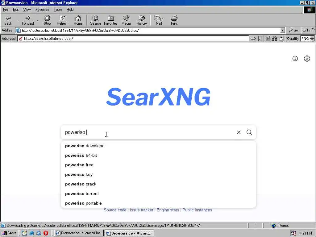Click the binoculars find icon

(275, 39)
